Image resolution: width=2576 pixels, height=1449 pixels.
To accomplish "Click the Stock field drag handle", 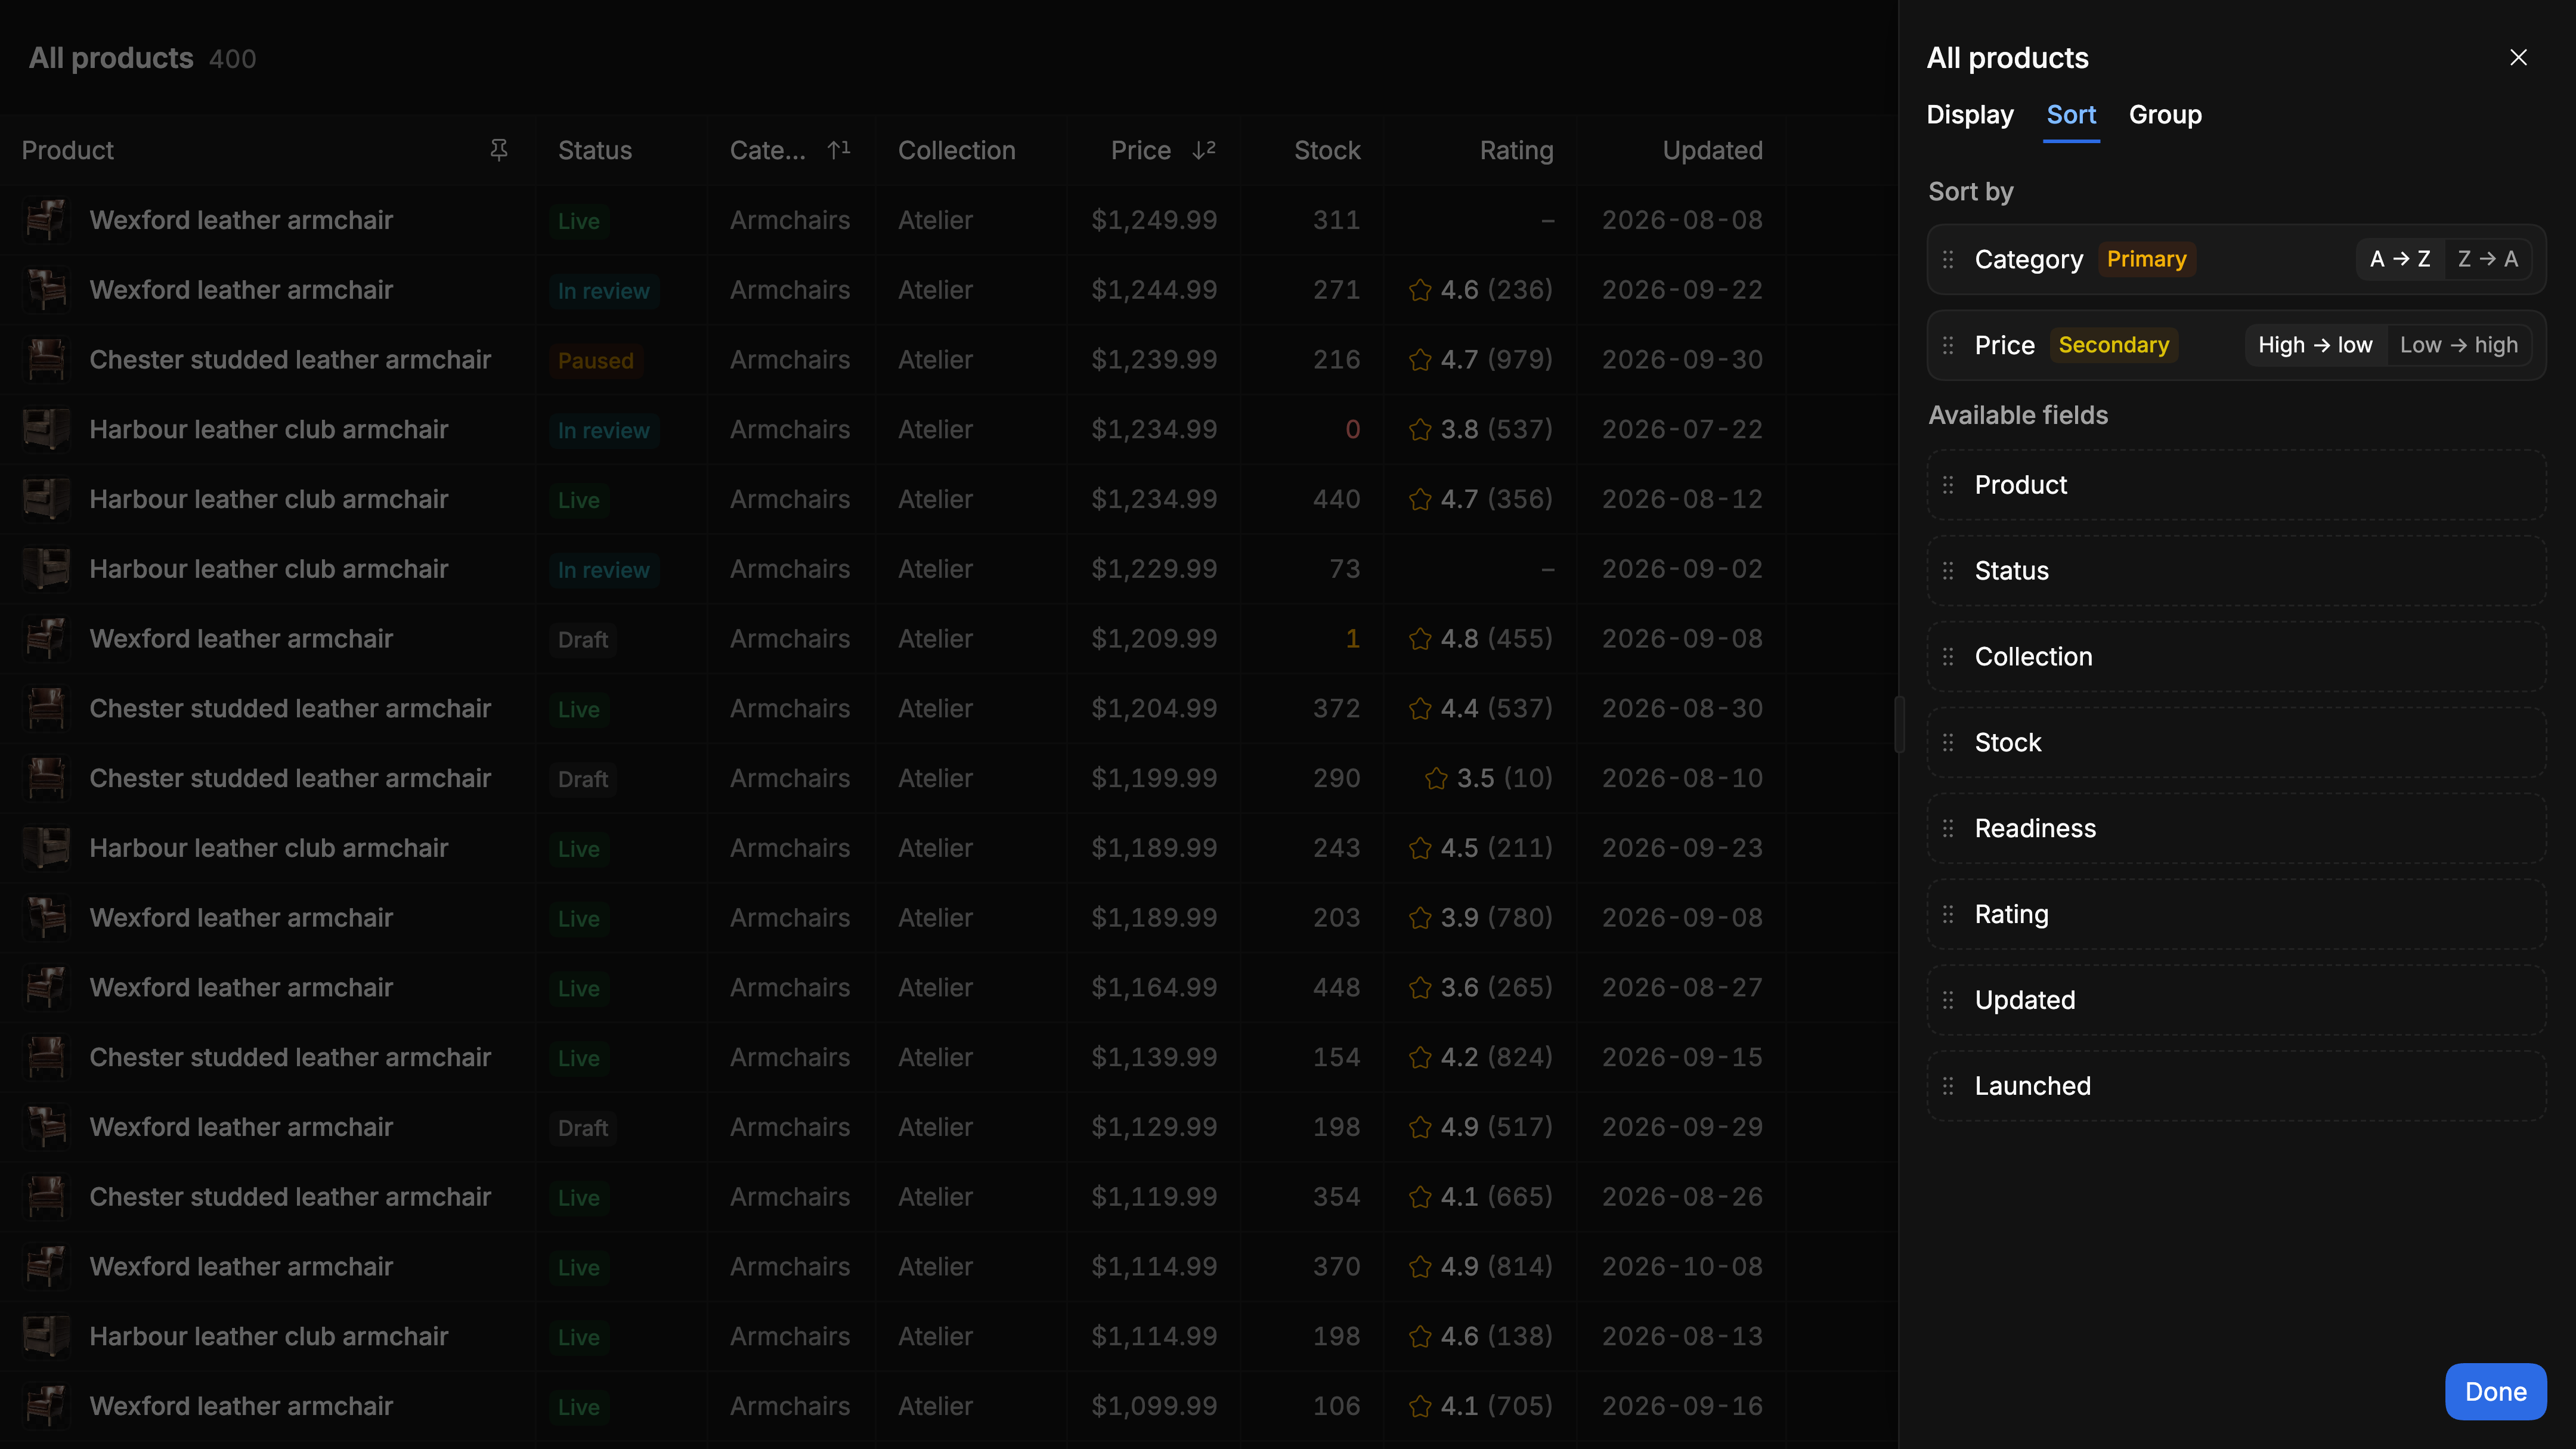I will [x=1948, y=743].
